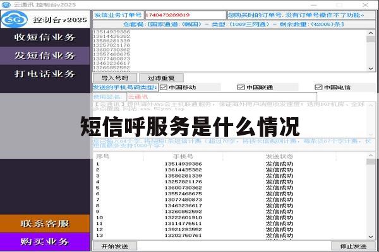The width and height of the screenshot is (379, 252).
Task: Click scroll-down arrow of number list
Action: (371, 69)
